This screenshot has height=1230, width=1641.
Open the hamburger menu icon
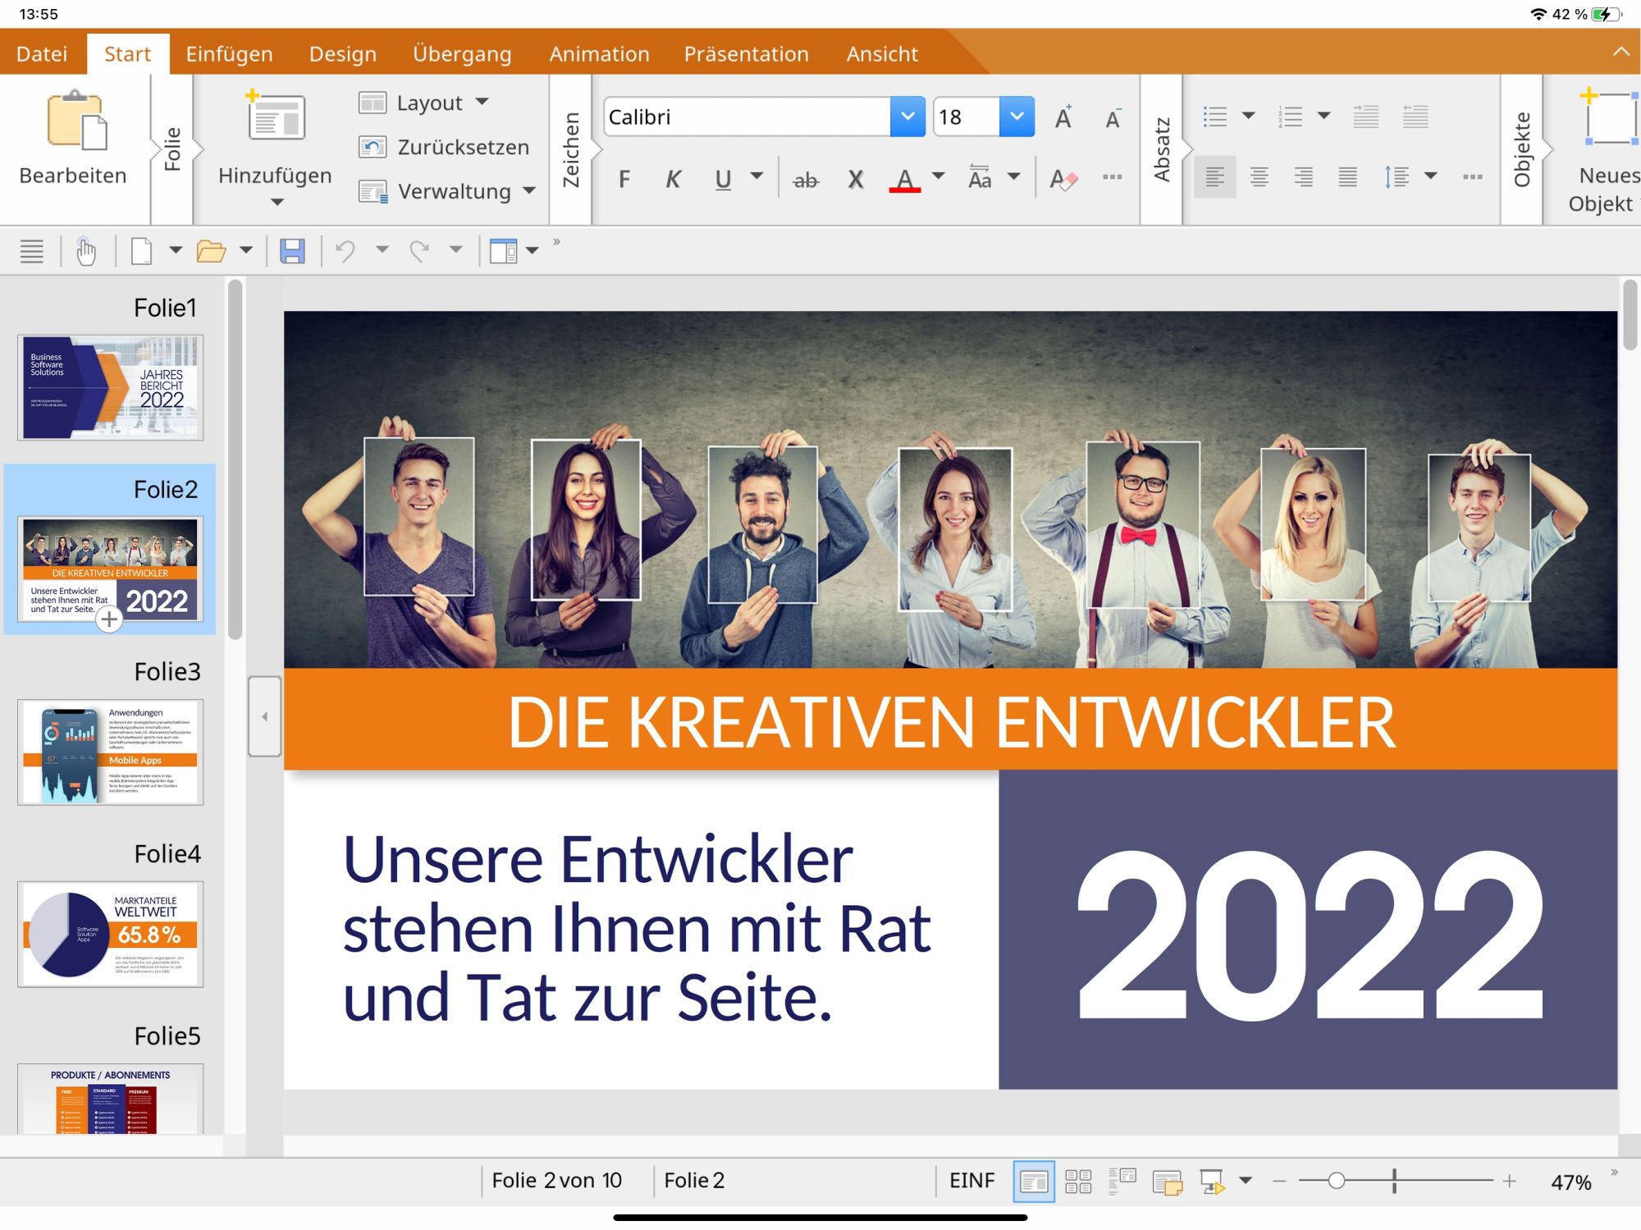32,251
